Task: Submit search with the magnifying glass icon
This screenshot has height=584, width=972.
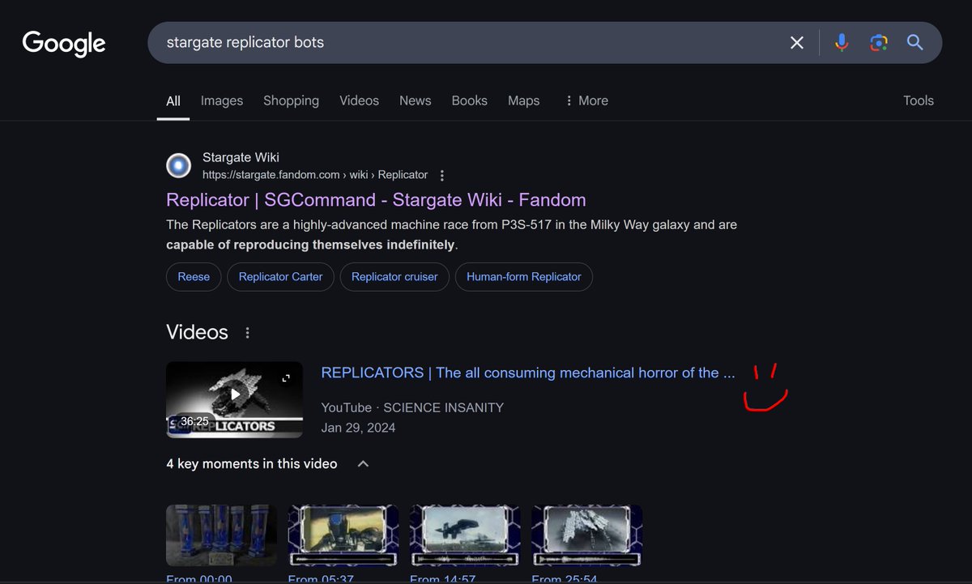Action: (x=915, y=43)
